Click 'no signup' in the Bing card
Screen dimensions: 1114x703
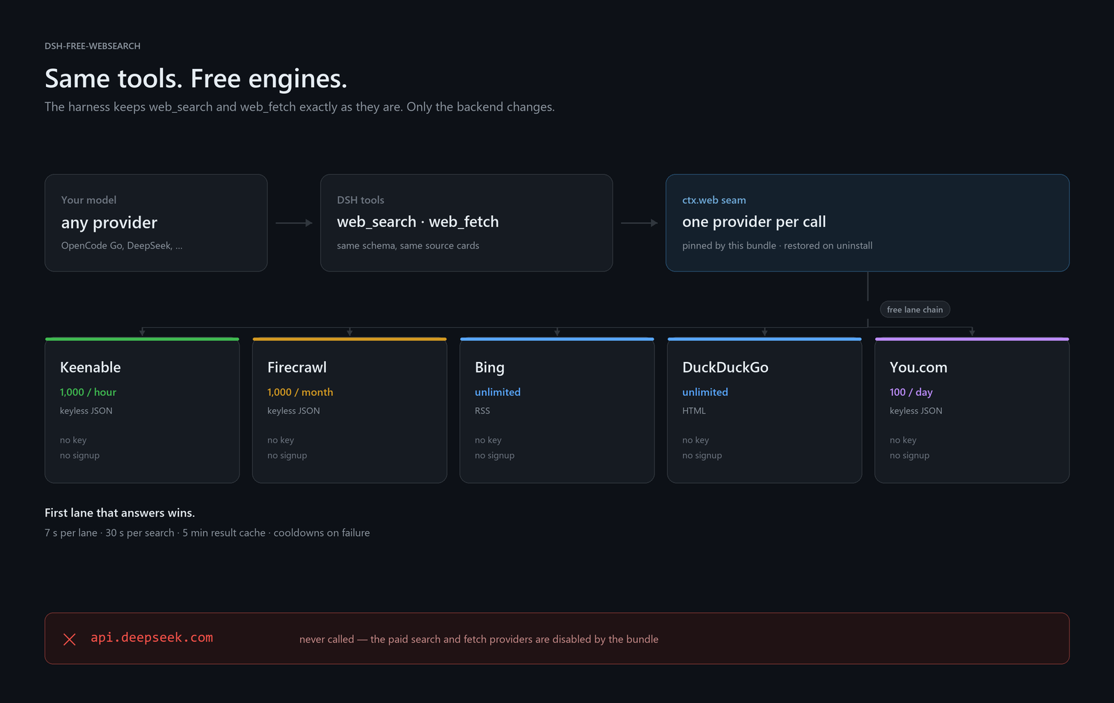[x=494, y=456]
